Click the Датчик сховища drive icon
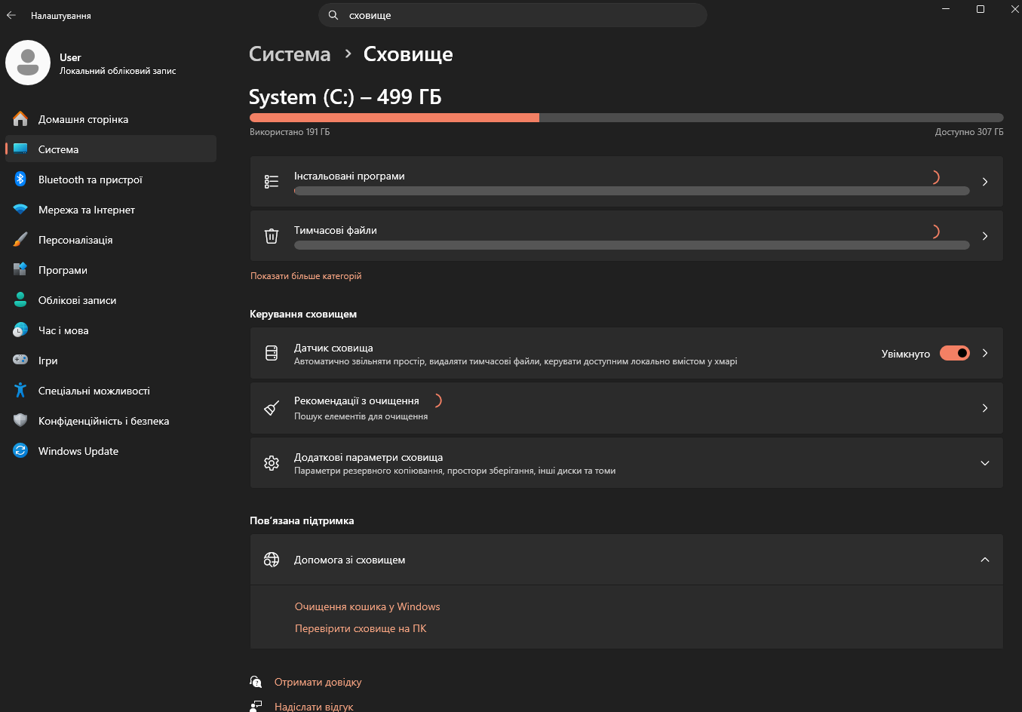The image size is (1022, 712). click(x=272, y=353)
